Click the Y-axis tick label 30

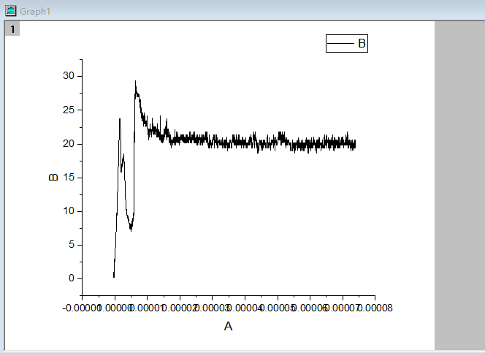(68, 76)
